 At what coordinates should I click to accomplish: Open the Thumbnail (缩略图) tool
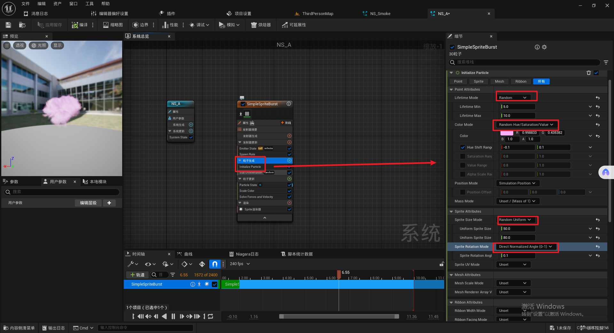[113, 25]
